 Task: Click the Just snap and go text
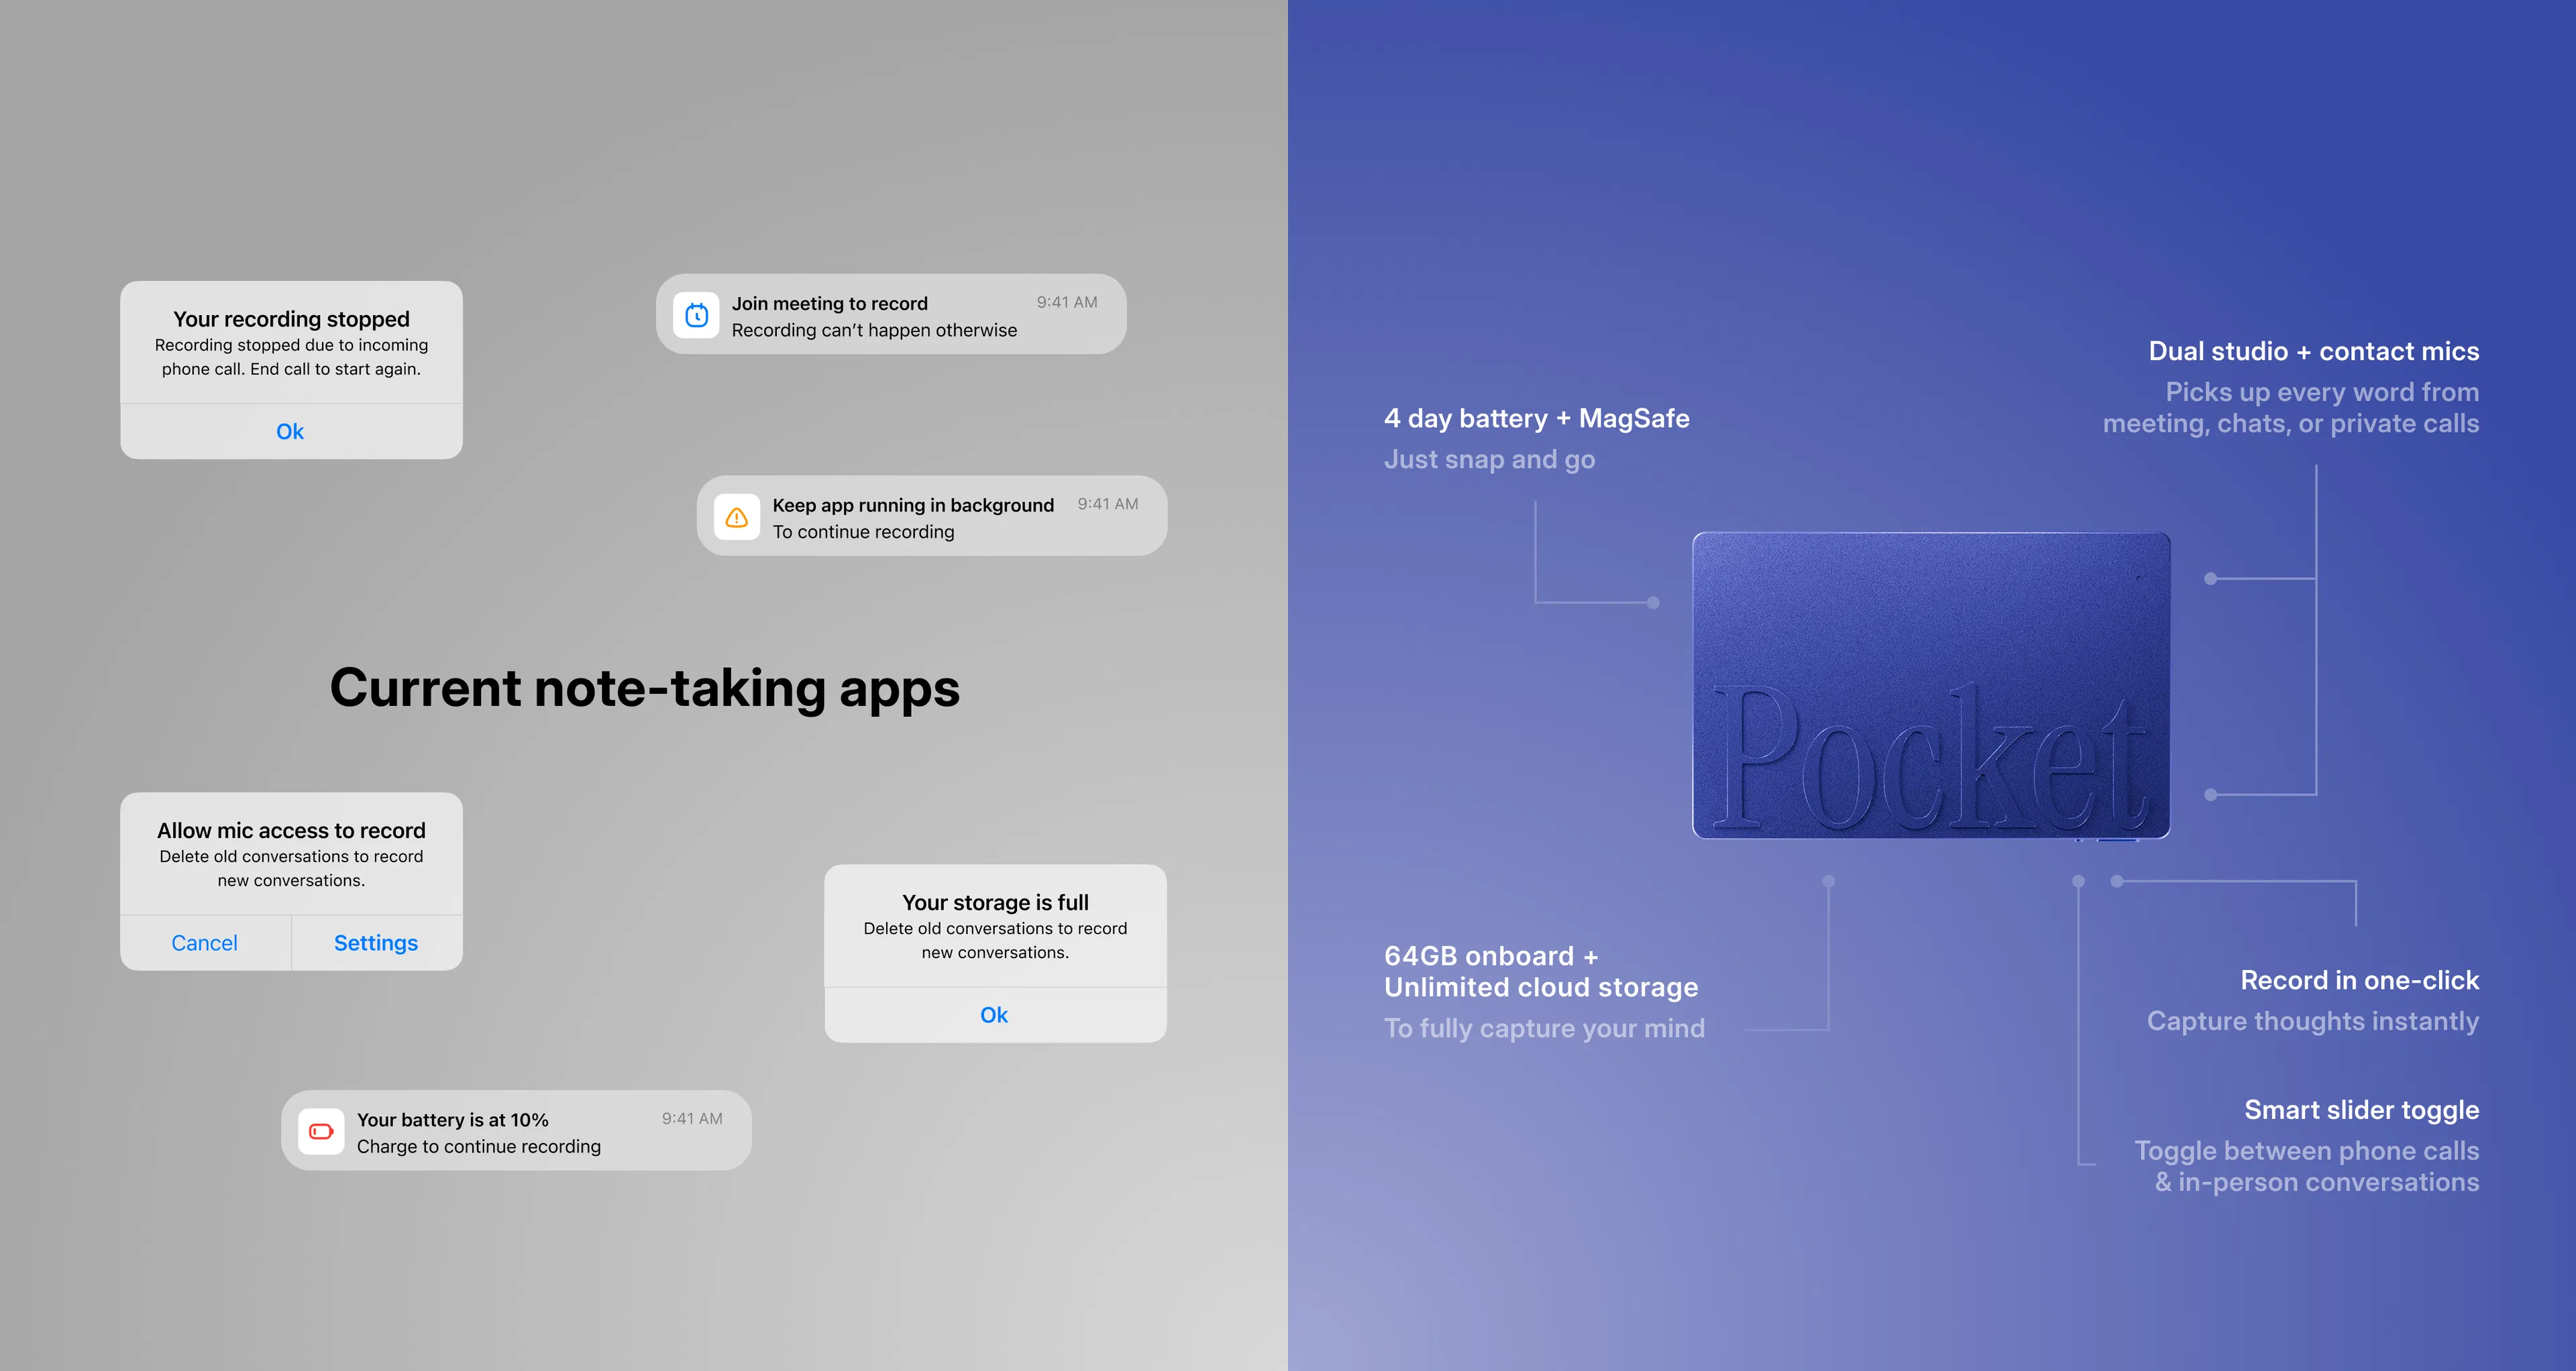(1490, 460)
